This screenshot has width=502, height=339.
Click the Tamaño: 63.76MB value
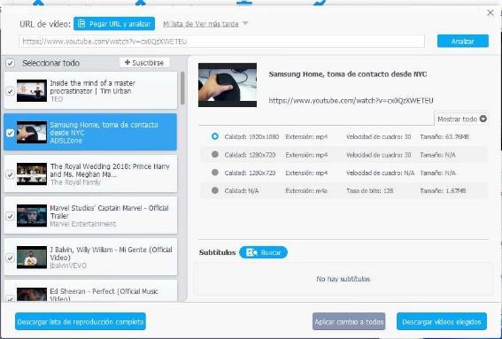pos(444,136)
